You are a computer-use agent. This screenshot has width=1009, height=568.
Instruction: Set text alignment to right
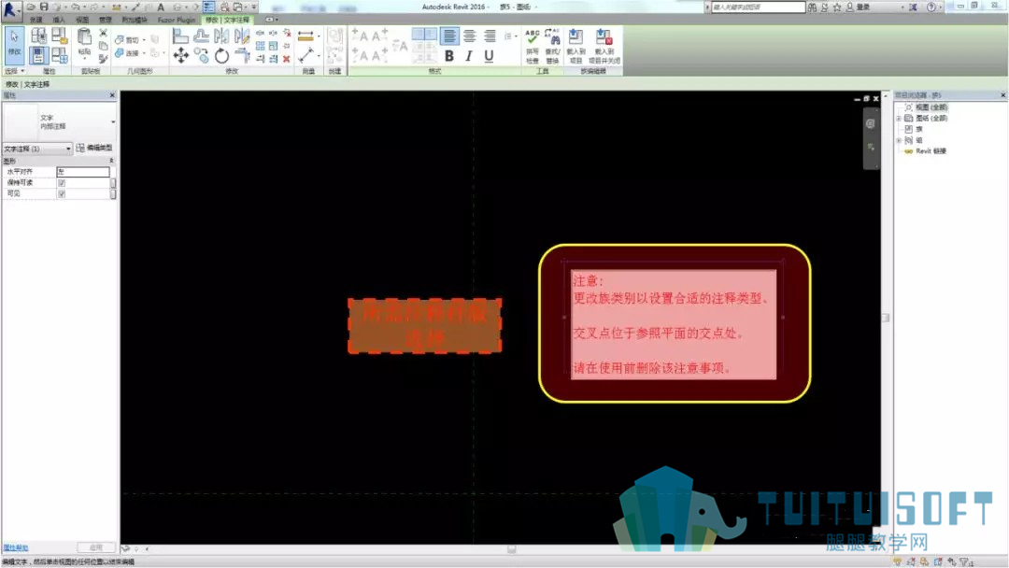pos(490,36)
